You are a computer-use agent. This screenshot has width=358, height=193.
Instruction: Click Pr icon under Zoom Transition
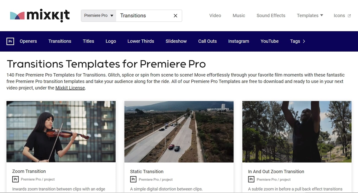point(15,179)
